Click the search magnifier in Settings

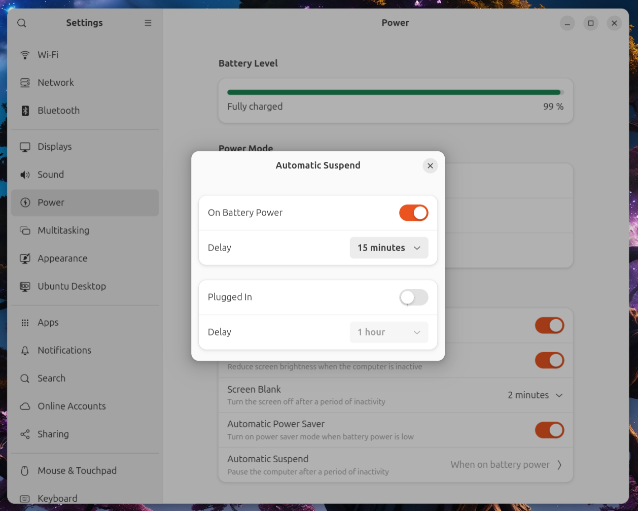point(21,23)
